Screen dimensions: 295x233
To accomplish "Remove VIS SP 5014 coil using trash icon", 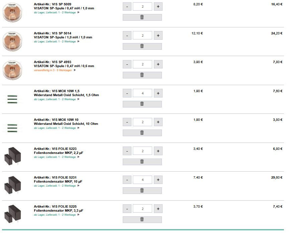I will (x=142, y=46).
